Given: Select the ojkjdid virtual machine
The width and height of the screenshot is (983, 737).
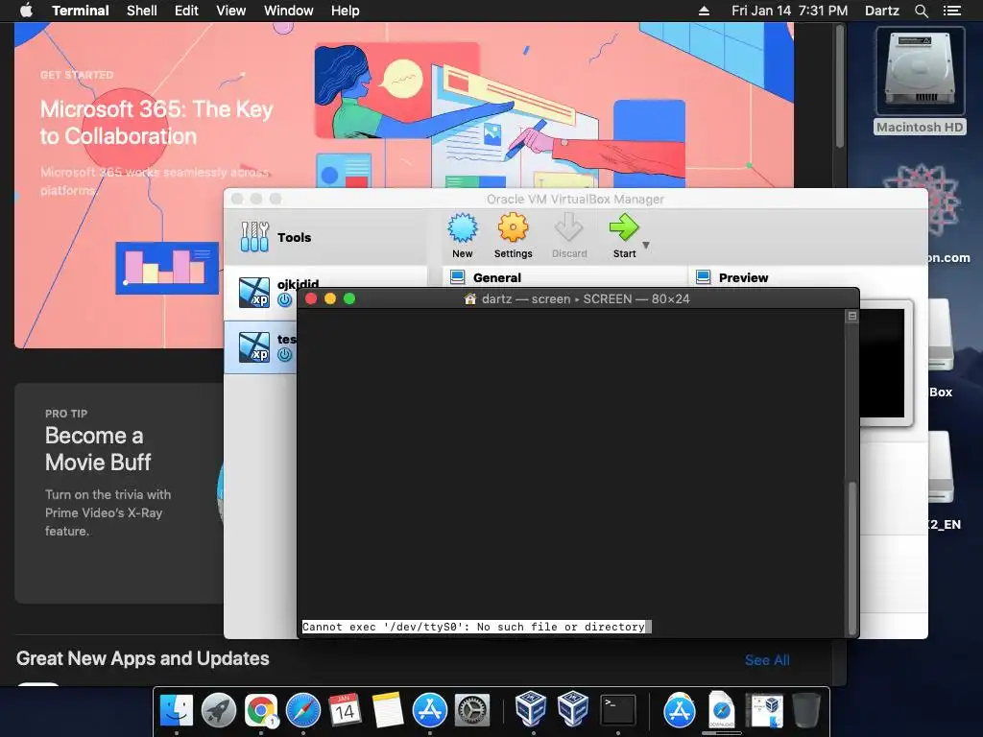Looking at the screenshot, I should [x=261, y=292].
